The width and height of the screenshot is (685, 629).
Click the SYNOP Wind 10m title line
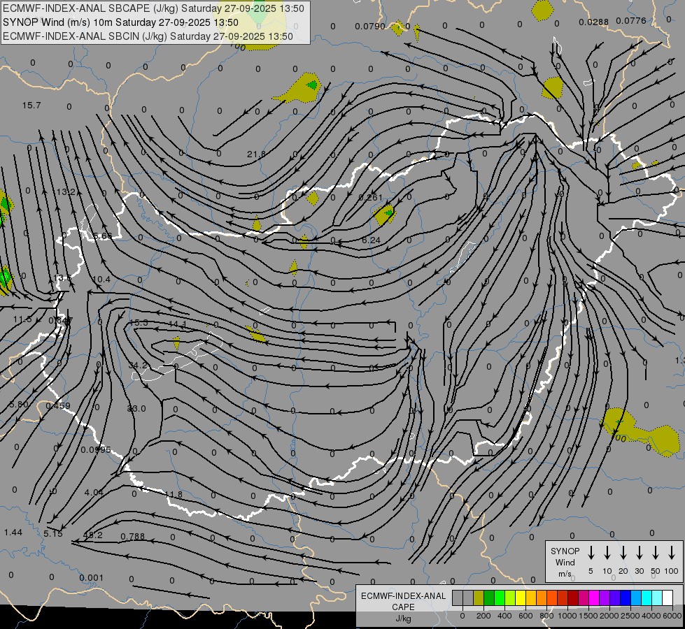pos(120,22)
